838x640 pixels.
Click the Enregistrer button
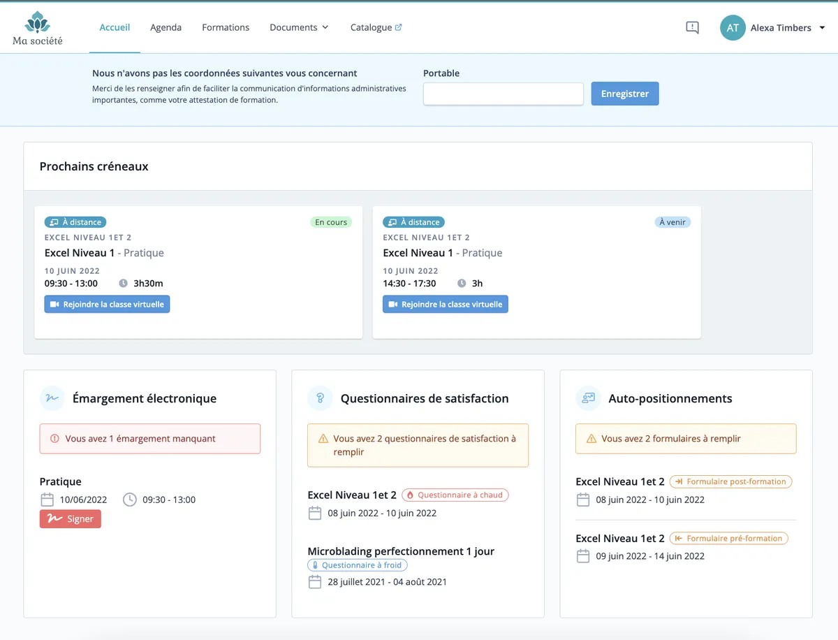pyautogui.click(x=625, y=94)
